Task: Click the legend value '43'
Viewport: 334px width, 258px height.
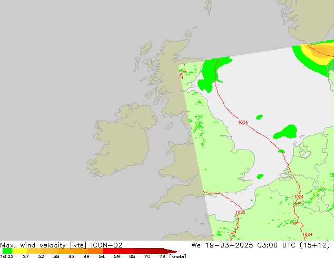Action: coord(71,256)
